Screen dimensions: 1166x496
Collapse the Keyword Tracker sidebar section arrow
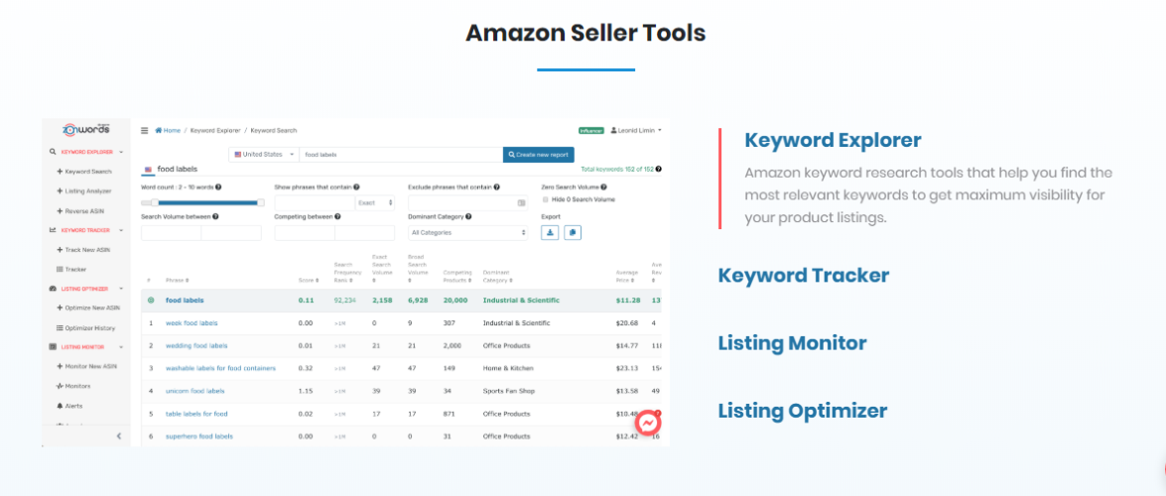click(121, 230)
